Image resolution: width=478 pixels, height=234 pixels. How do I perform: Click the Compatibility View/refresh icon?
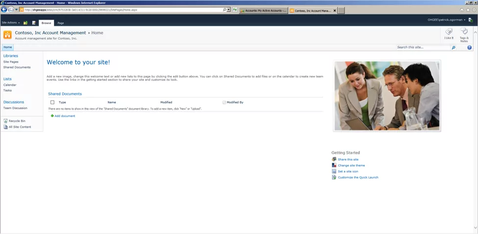(x=235, y=10)
